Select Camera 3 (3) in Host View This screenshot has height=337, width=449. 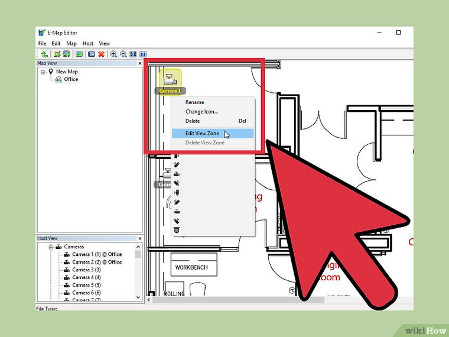tap(86, 270)
